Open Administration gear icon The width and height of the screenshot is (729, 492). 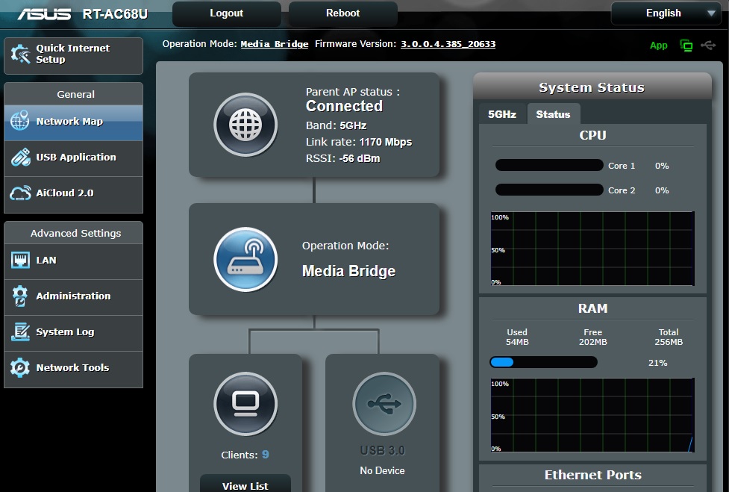[20, 296]
